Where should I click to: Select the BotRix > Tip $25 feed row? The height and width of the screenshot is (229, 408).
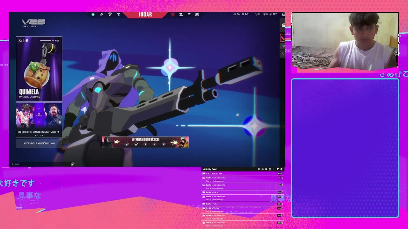[242, 210]
